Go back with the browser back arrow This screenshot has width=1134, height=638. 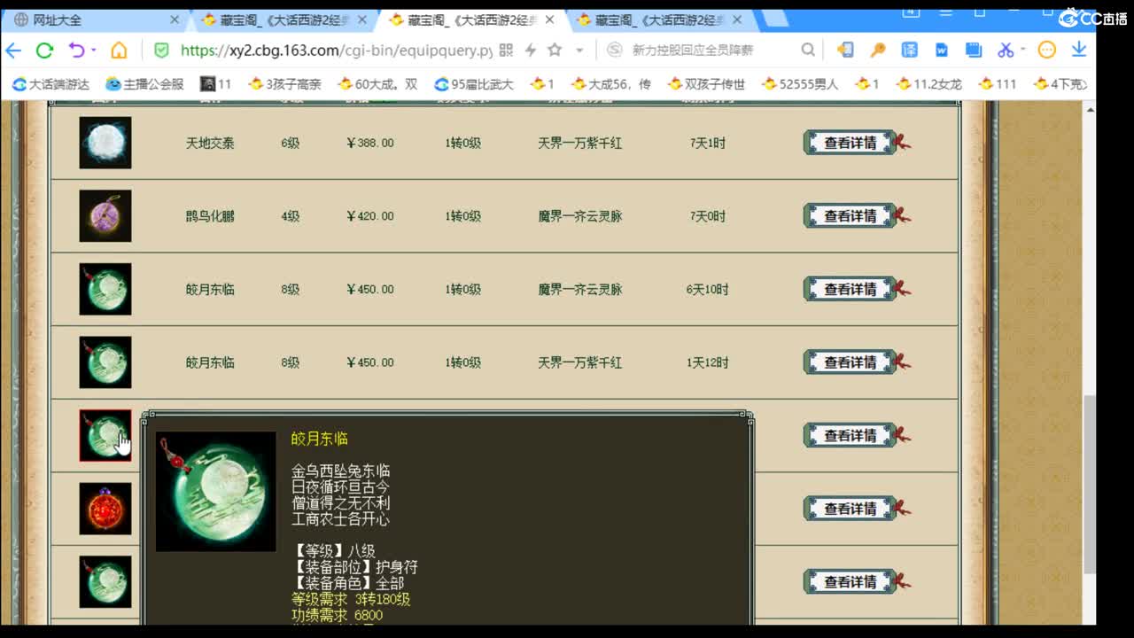click(x=13, y=51)
